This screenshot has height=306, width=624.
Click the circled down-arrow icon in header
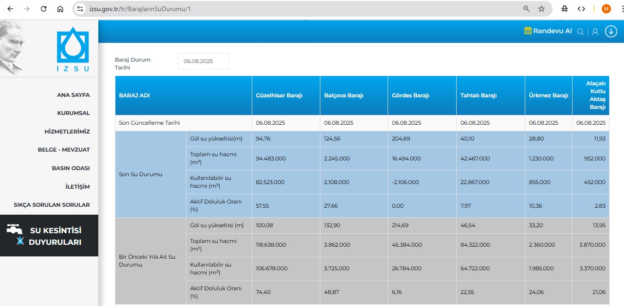tap(611, 32)
